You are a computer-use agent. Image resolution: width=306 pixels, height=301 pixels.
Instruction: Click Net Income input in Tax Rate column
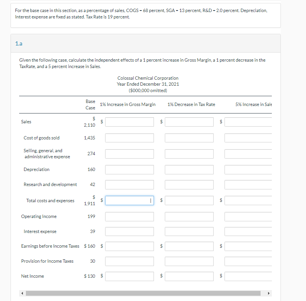[x=189, y=277]
